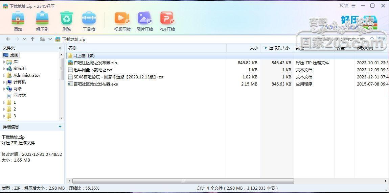Click the 库 library icon

[x=9, y=62]
